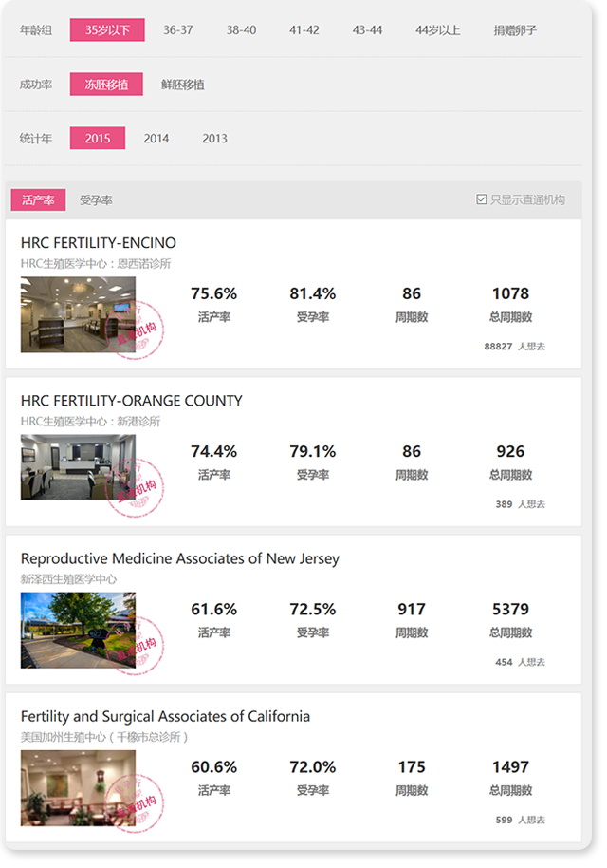607x868 pixels.
Task: Choose statistics year 2013
Action: (x=214, y=139)
